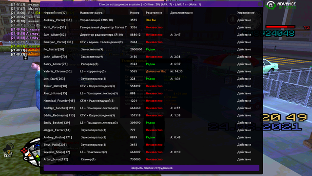Click phone number 666660
The image size is (312, 176).
point(136,108)
